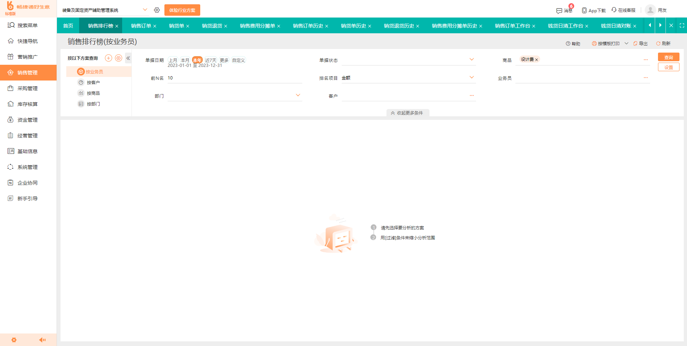This screenshot has height=346, width=687.
Task: Select 自定义 custom date range
Action: click(238, 60)
